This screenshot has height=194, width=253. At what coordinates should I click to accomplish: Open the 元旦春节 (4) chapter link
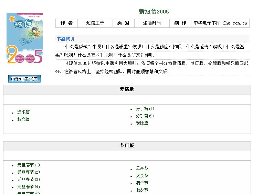(x=29, y=187)
